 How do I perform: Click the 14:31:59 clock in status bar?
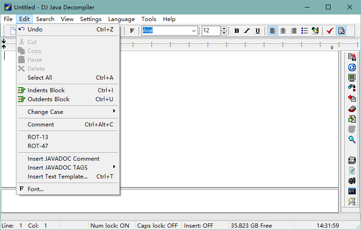[328, 226]
